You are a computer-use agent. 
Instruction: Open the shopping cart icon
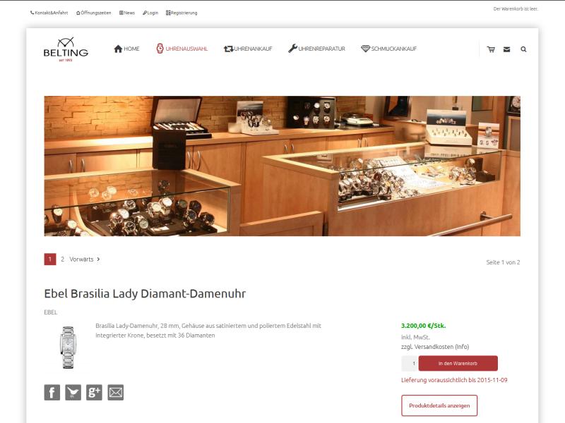point(491,49)
